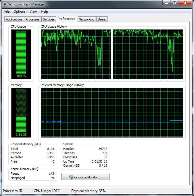Click the Total physical memory value 8191
Viewport: 194px width, 196px height.
51,149
